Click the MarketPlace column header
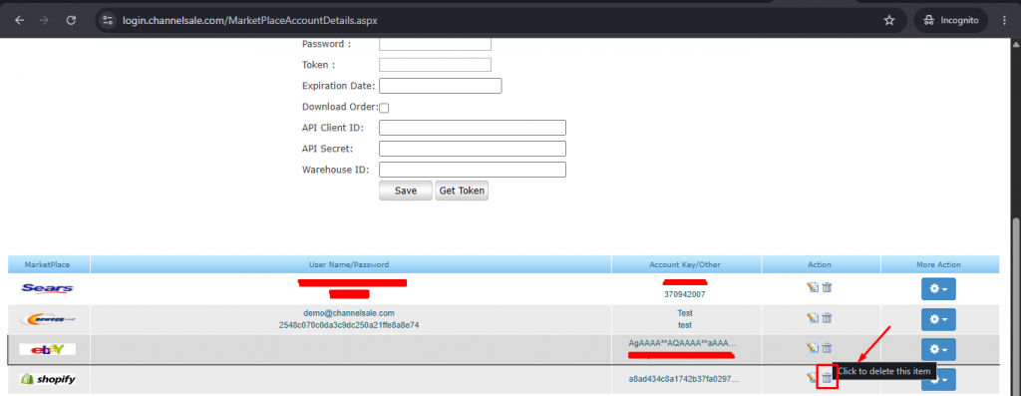The image size is (1021, 396). [x=48, y=264]
